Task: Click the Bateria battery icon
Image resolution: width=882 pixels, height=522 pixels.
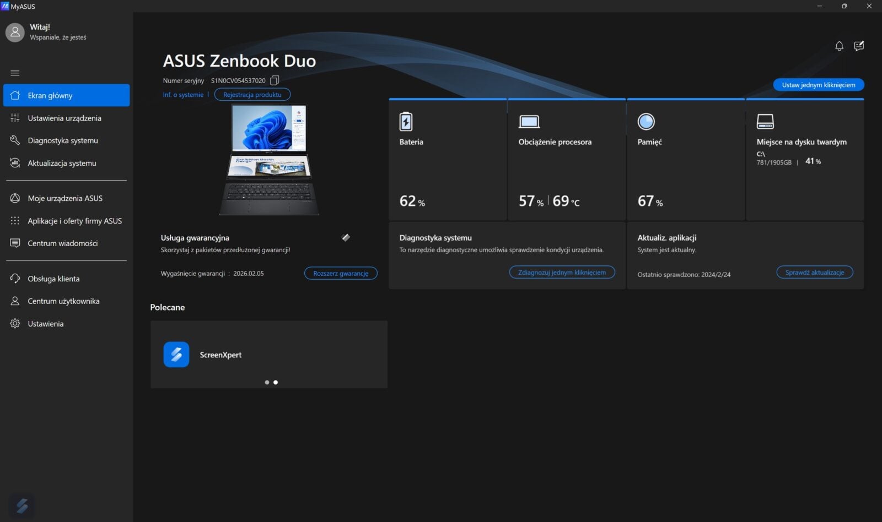Action: point(406,122)
